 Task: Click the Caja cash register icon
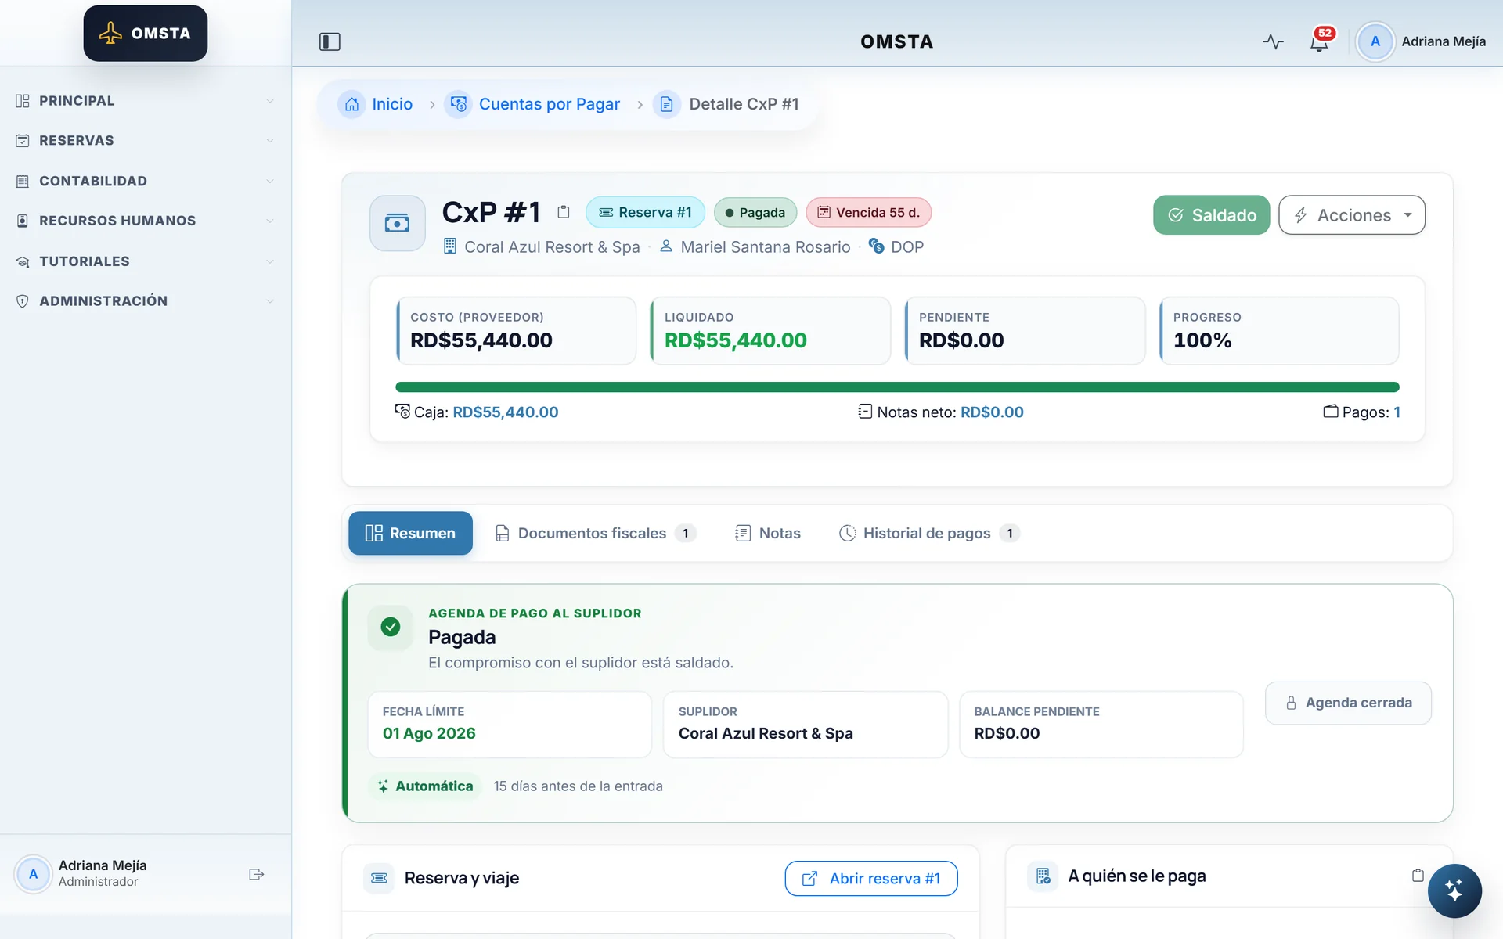click(x=402, y=412)
